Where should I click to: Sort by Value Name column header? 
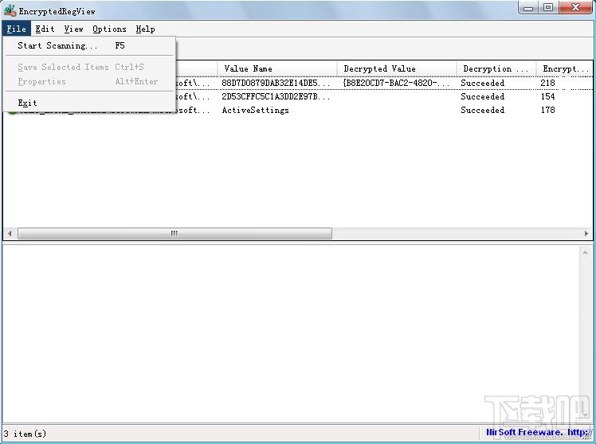pos(277,68)
